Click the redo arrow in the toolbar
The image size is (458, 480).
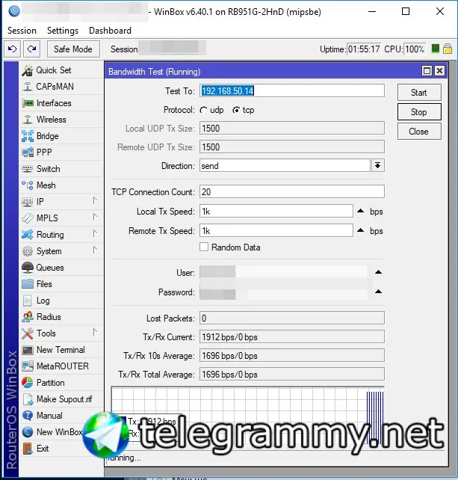point(32,49)
